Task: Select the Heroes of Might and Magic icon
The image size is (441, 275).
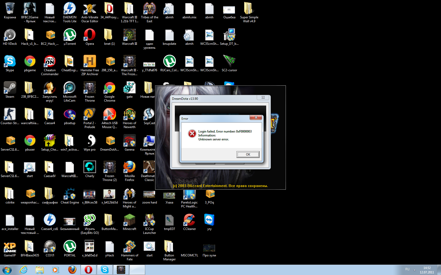Action: click(130, 198)
